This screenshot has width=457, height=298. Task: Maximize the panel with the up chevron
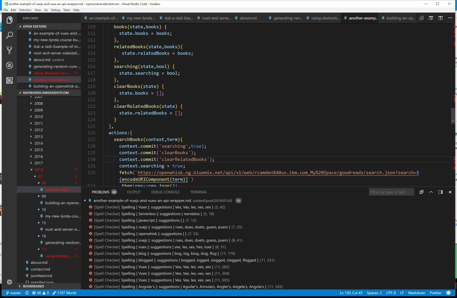[x=431, y=192]
